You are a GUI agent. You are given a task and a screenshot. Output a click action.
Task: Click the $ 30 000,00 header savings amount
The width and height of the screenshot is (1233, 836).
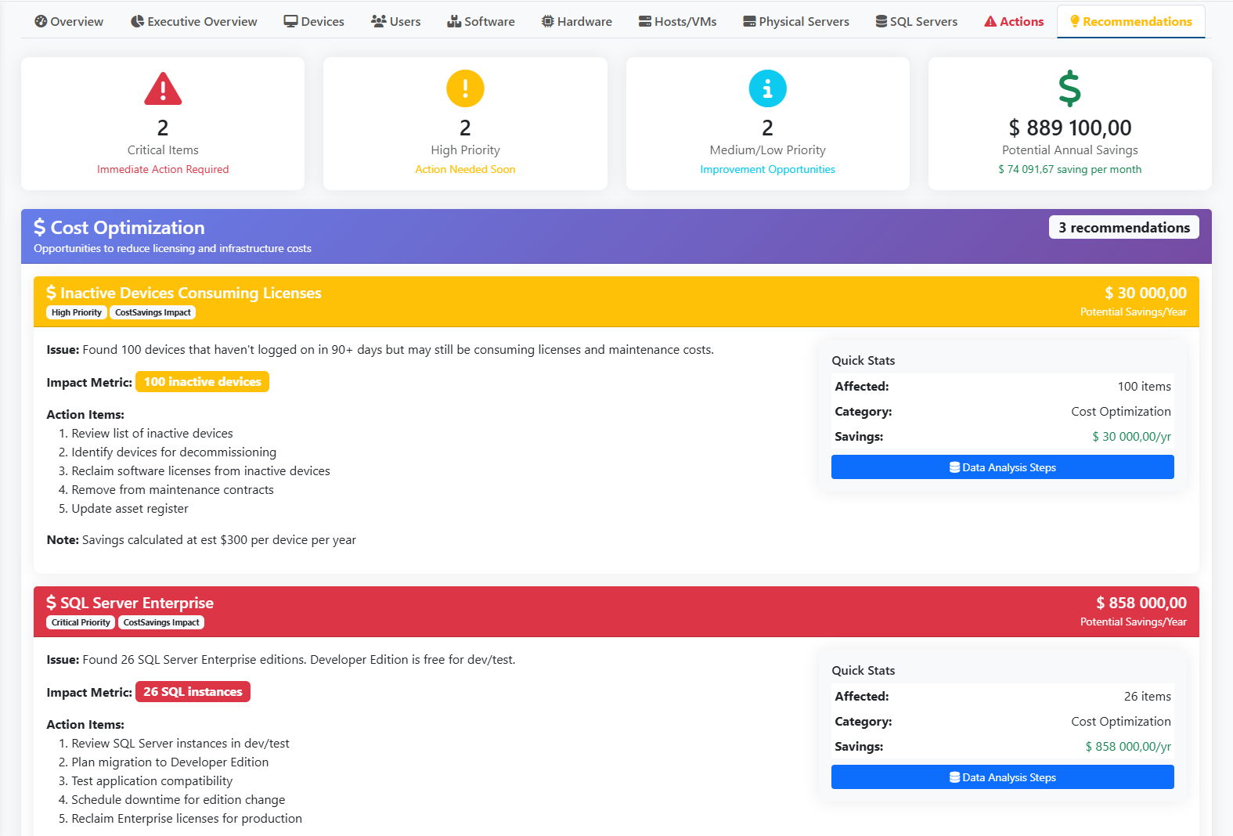pyautogui.click(x=1145, y=293)
